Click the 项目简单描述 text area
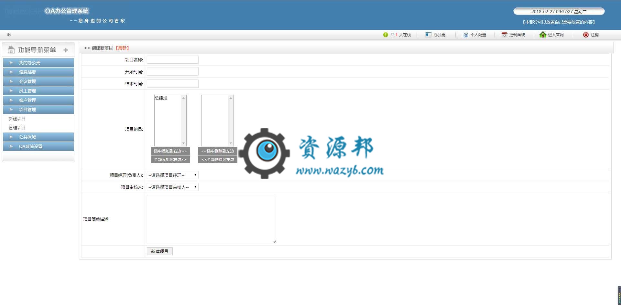This screenshot has width=621, height=307. (x=212, y=219)
